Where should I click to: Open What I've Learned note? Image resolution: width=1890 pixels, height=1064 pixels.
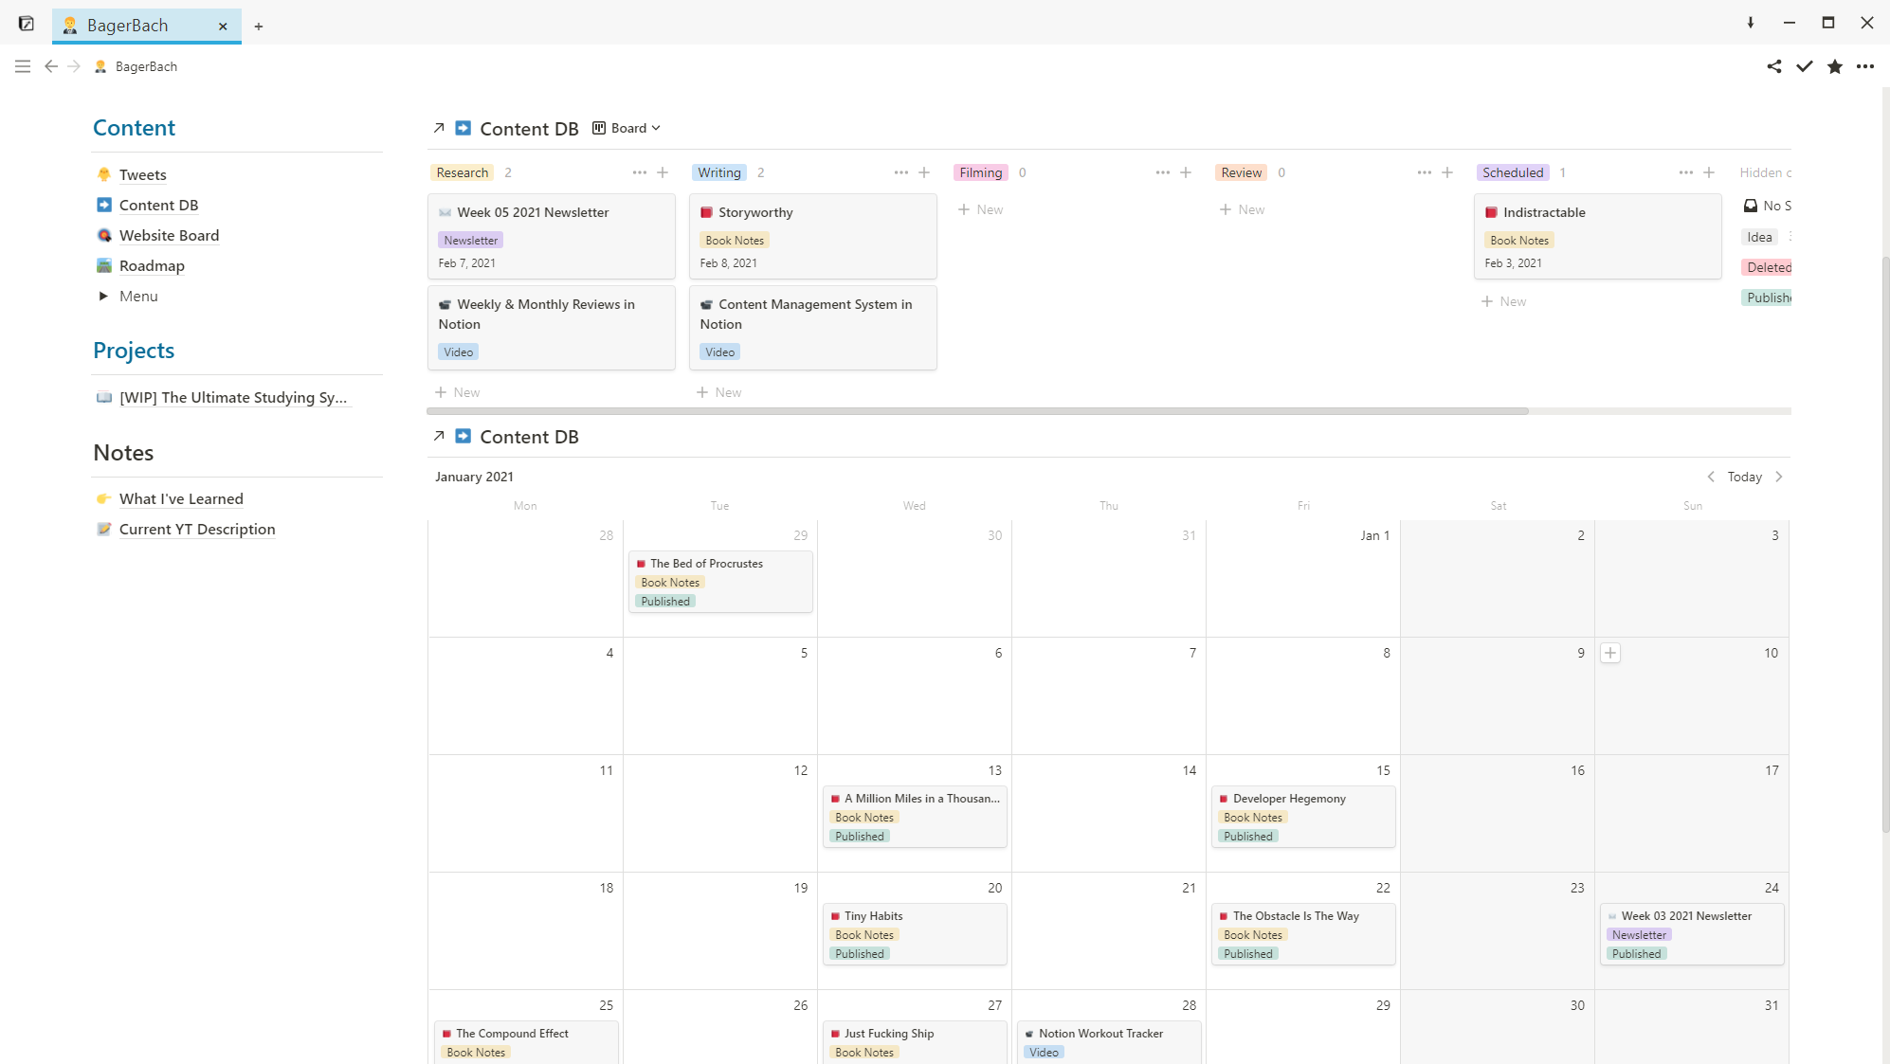coord(181,499)
